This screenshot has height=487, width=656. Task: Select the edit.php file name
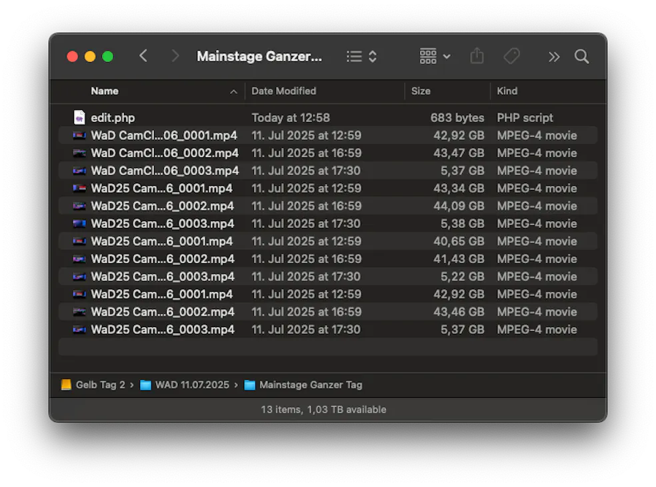(113, 118)
